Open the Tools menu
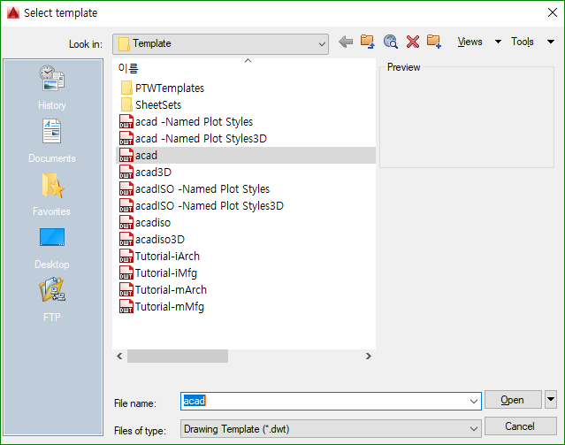This screenshot has height=445, width=565. (x=523, y=42)
